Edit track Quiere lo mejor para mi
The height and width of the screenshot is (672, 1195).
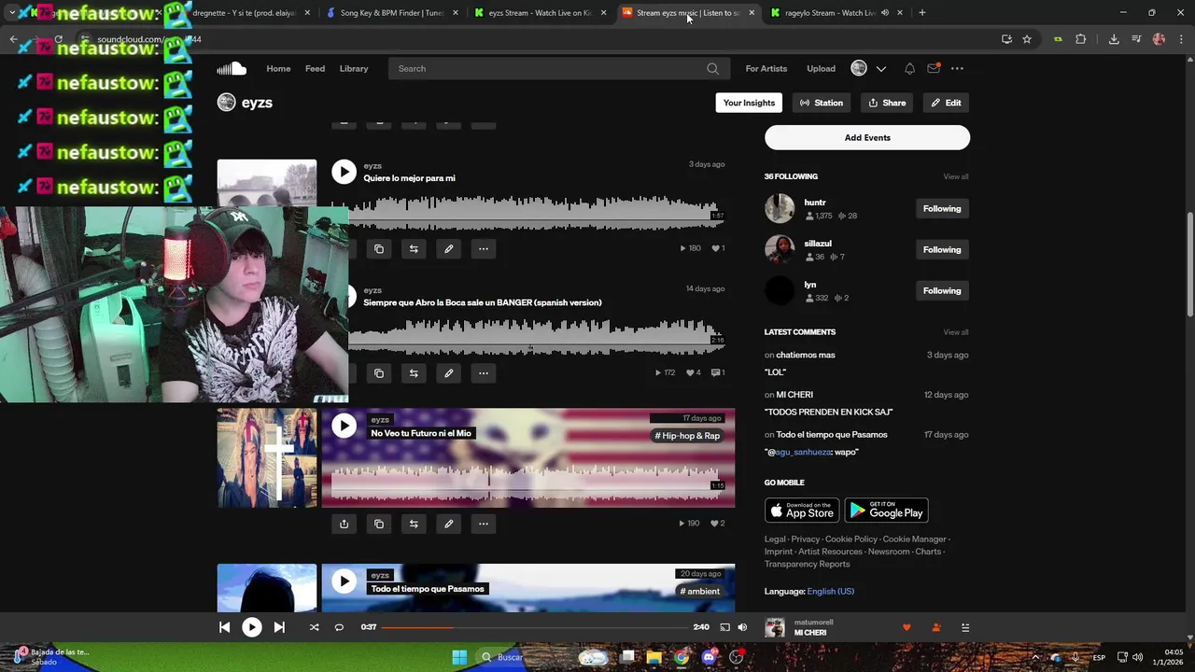tap(448, 248)
